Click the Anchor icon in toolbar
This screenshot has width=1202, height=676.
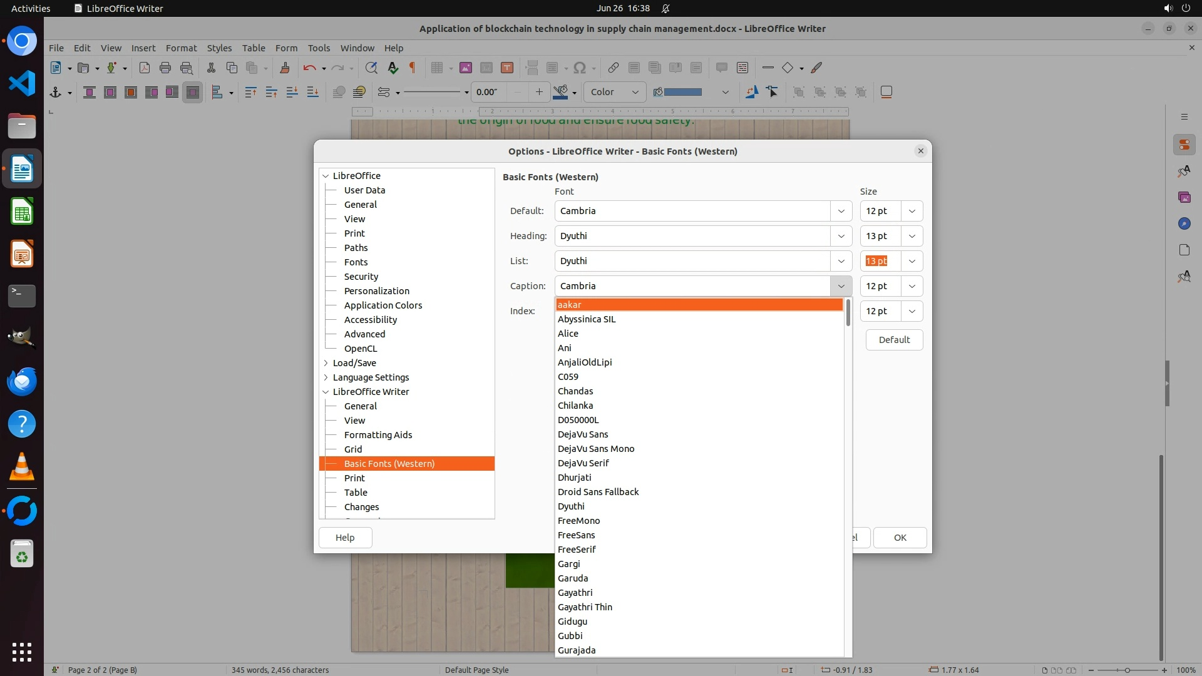click(x=56, y=93)
